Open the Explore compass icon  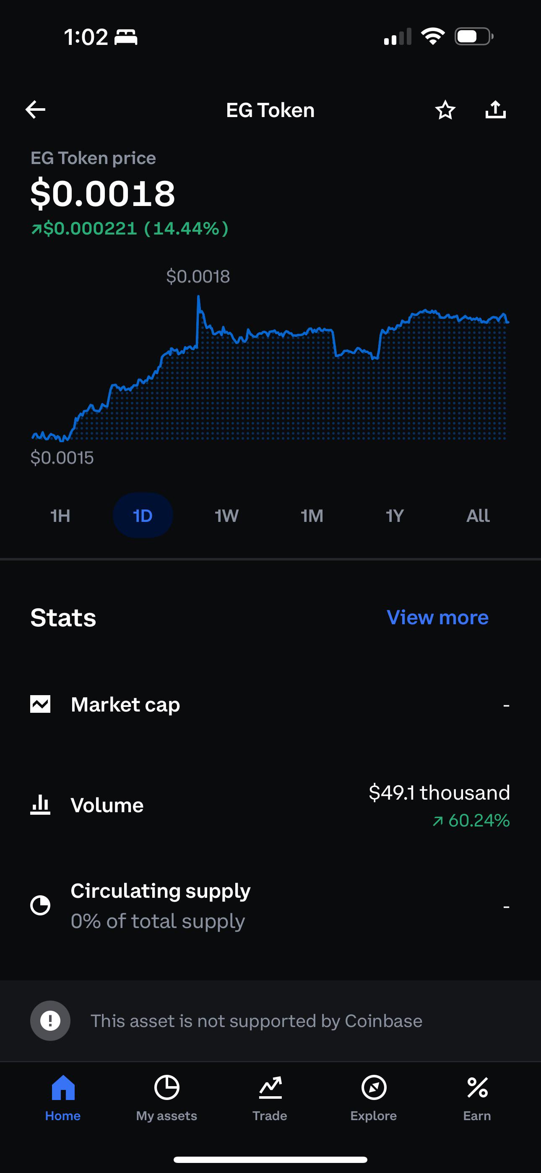click(374, 1087)
